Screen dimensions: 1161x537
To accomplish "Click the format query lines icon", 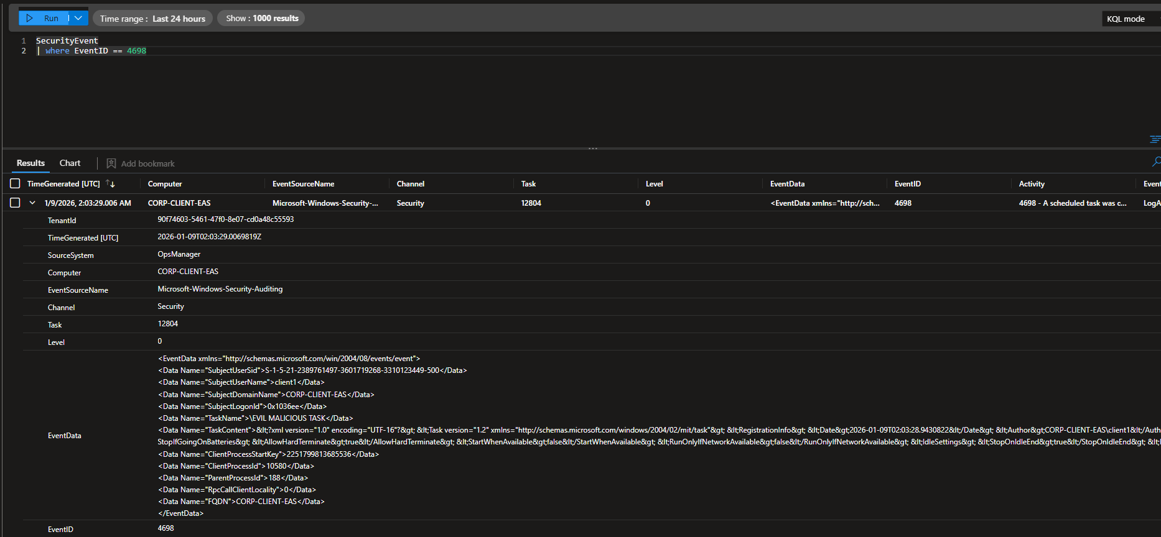I will (x=1155, y=139).
